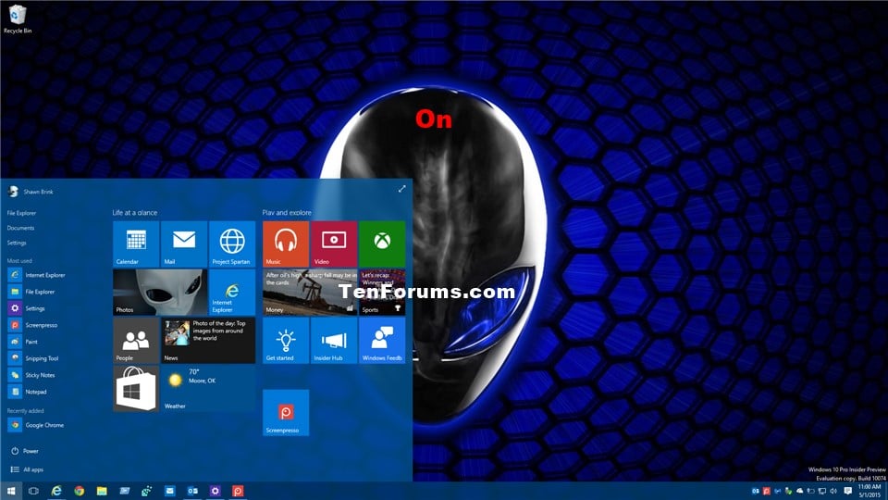Screen dimensions: 888x500
Task: Click the network tray icon
Action: point(822,491)
